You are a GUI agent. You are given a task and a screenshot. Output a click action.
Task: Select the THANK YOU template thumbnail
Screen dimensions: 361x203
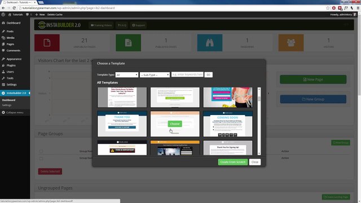122,124
